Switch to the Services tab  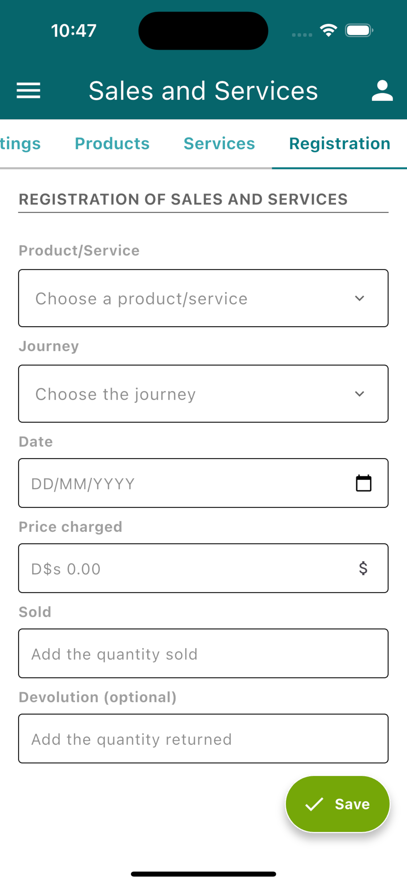coord(219,143)
